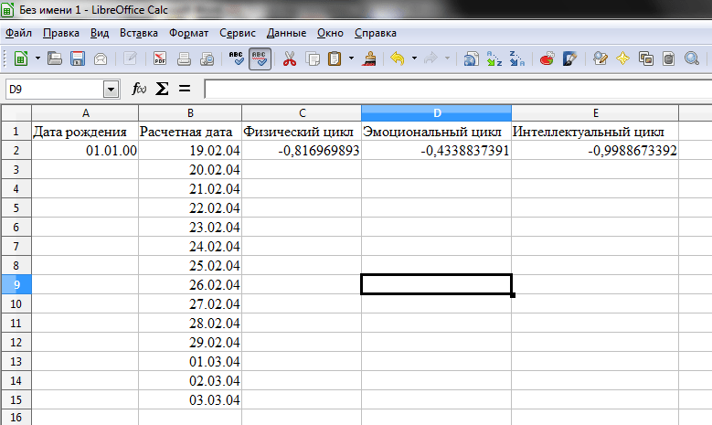
Task: Click the Sum sigma button
Action: click(162, 89)
